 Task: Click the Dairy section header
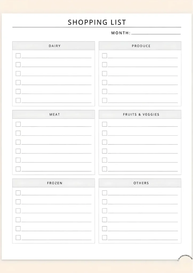pyautogui.click(x=55, y=46)
